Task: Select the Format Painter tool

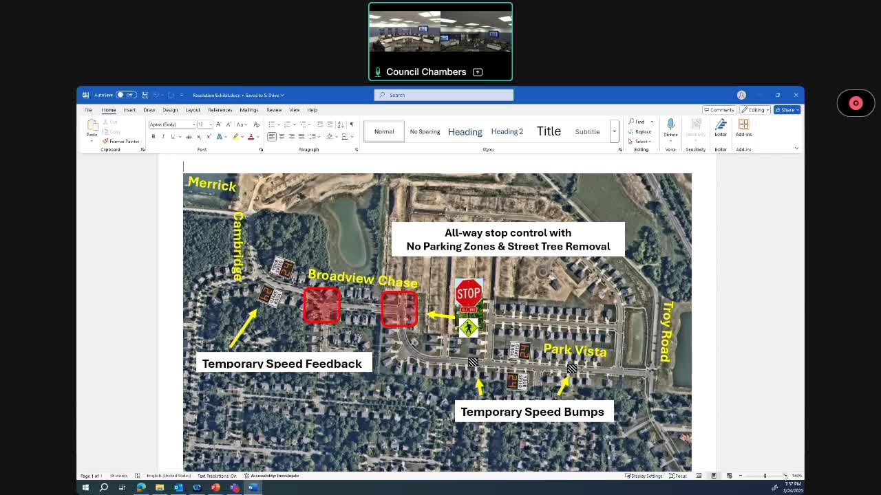Action: [x=121, y=141]
